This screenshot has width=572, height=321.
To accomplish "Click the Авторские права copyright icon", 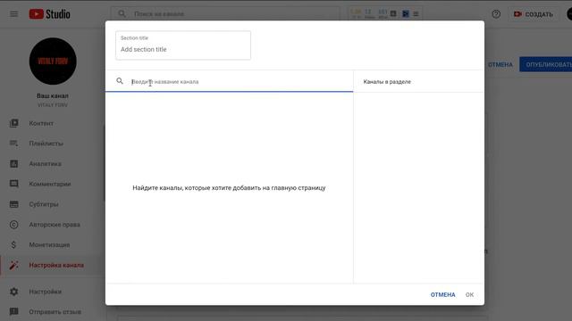I will [x=14, y=225].
